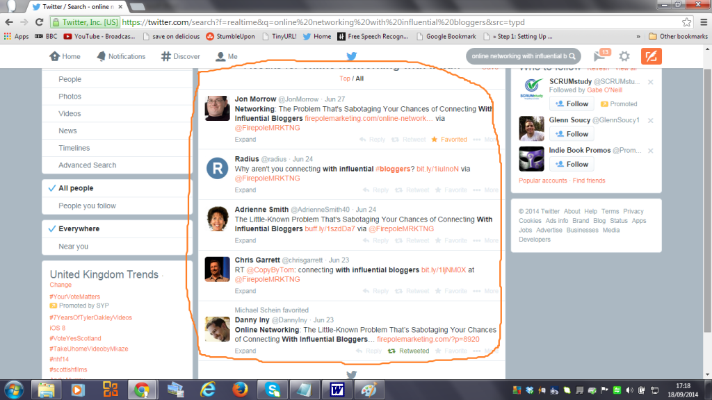Follow Glenn Soucy account
Image resolution: width=712 pixels, height=400 pixels.
[x=572, y=134]
